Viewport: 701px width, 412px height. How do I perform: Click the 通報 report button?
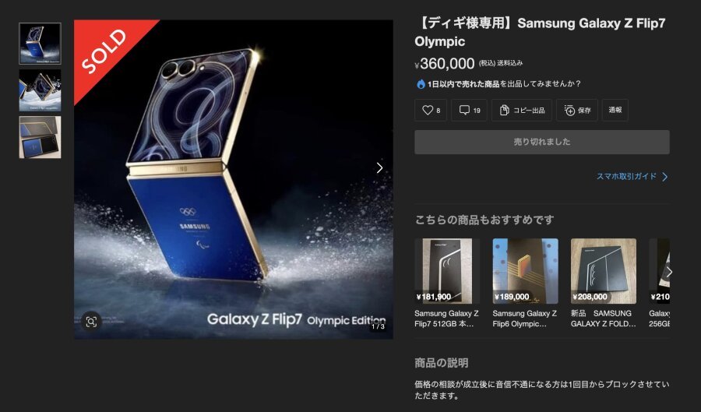coord(615,110)
